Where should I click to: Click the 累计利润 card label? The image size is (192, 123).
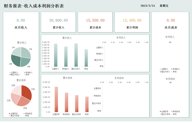click(132, 27)
